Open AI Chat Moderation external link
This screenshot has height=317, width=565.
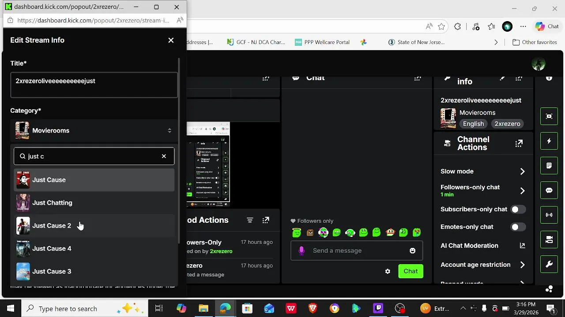coord(522,246)
